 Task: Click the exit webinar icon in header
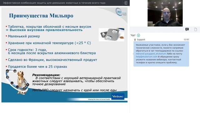click(125, 3)
